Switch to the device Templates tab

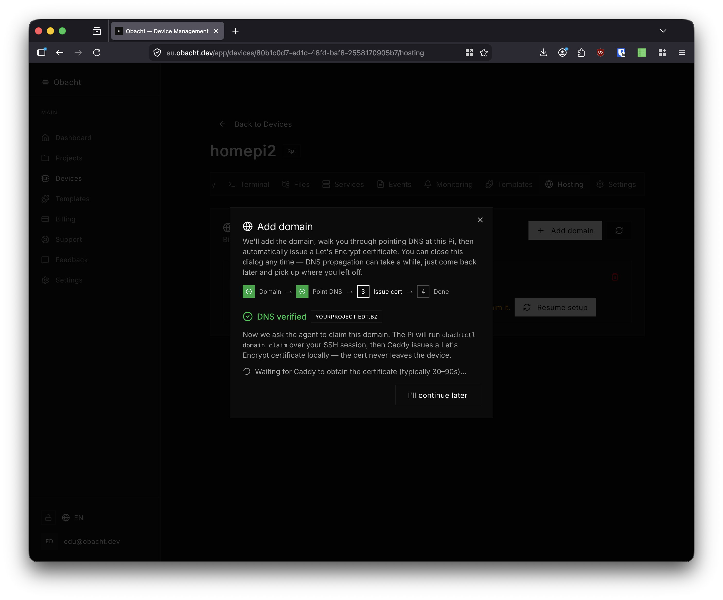click(509, 184)
